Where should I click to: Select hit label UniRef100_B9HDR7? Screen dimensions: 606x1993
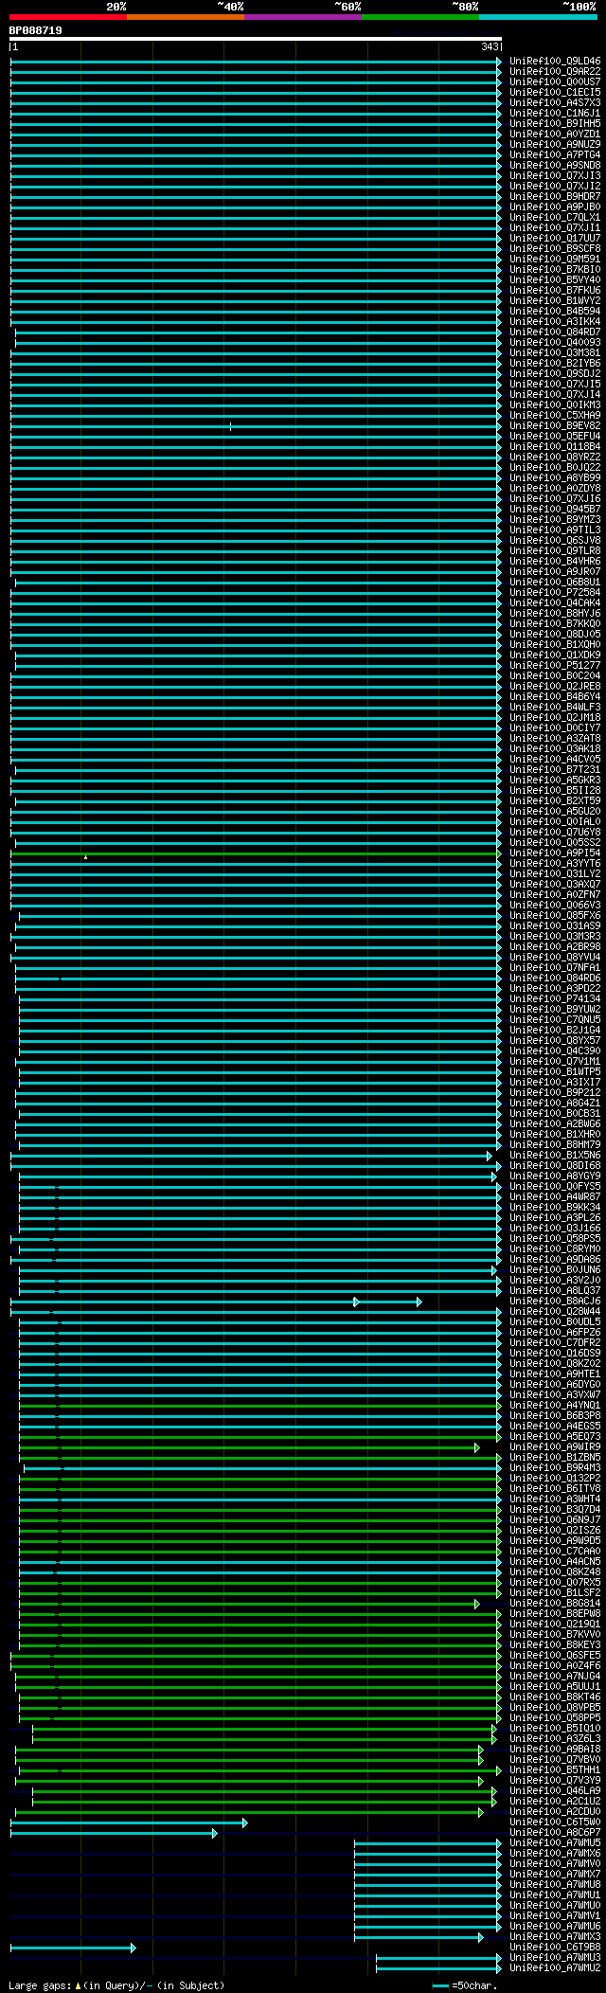[x=555, y=196]
